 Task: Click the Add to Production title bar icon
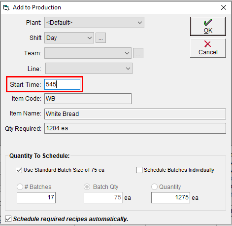tap(6, 7)
